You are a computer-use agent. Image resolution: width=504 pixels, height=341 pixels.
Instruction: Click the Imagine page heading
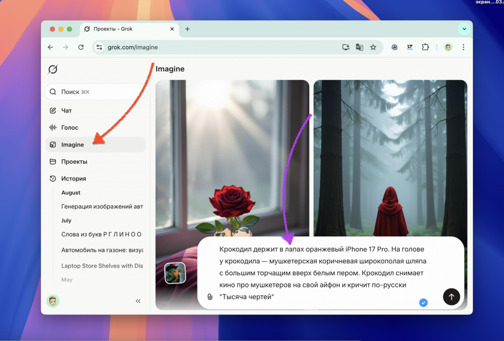[x=170, y=69]
